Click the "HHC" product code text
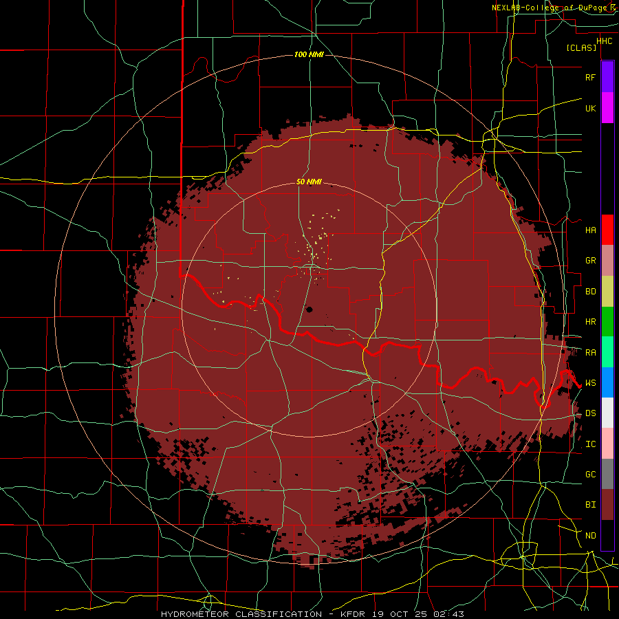The image size is (619, 619). [605, 41]
